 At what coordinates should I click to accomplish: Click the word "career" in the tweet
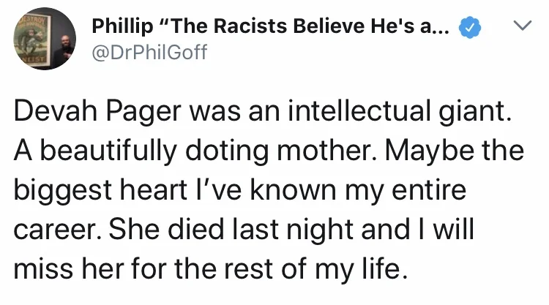pos(57,230)
